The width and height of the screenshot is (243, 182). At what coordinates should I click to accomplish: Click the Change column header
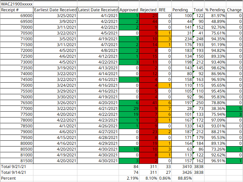(234, 10)
